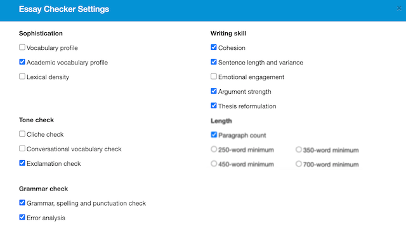The width and height of the screenshot is (406, 231).
Task: Enable Emotional engagement checkbox
Action: 214,77
